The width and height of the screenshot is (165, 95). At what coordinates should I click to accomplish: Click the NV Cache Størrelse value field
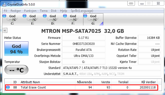[149, 44]
